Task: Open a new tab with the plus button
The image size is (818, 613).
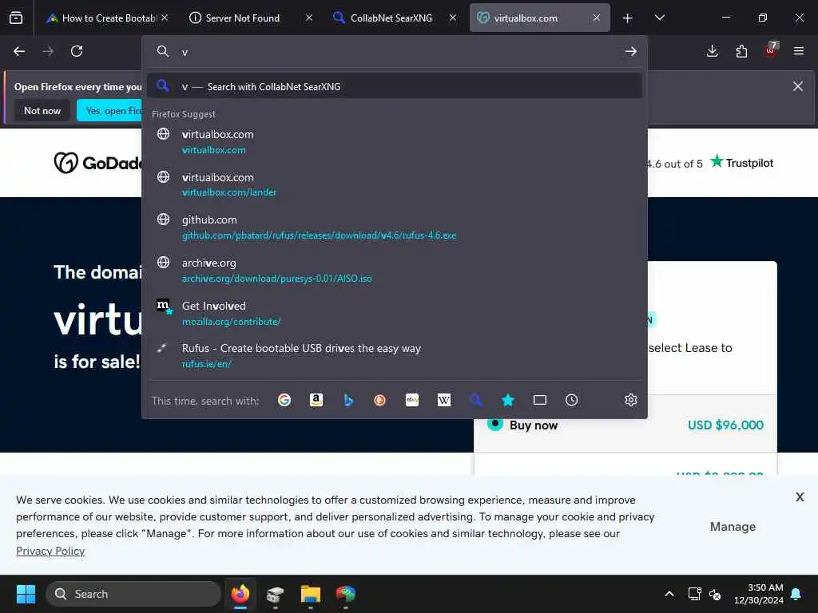Action: tap(628, 18)
